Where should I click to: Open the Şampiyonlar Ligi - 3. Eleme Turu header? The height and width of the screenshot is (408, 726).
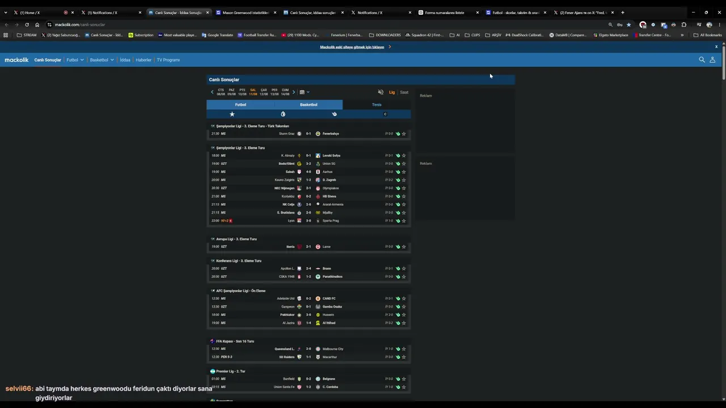(240, 148)
